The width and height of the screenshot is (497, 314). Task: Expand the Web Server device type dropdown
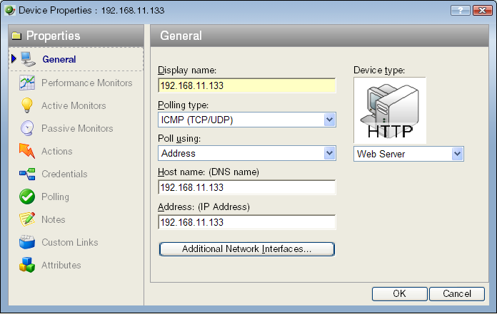click(457, 154)
